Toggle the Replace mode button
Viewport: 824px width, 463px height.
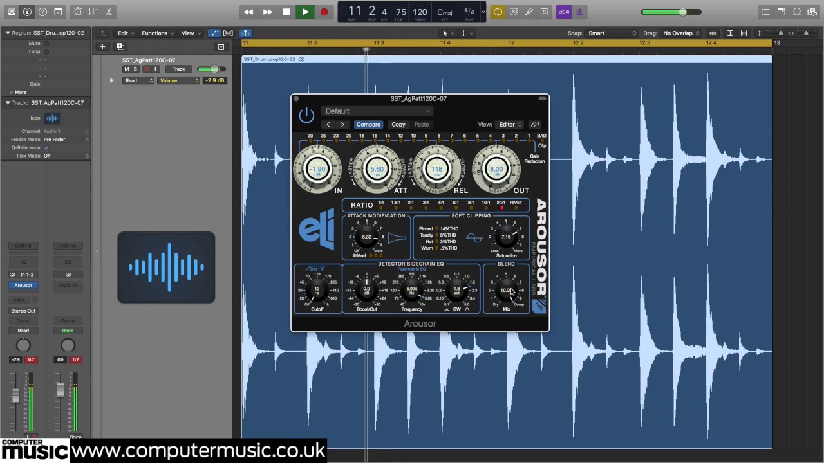pos(513,12)
